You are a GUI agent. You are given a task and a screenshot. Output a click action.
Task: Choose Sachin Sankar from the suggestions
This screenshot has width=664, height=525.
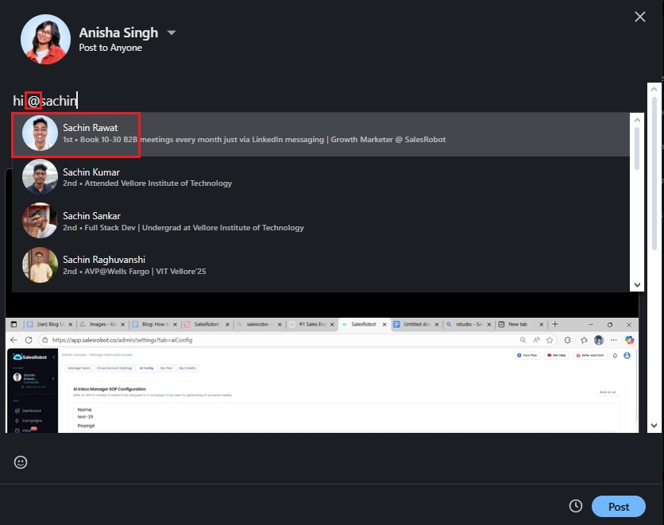point(321,222)
